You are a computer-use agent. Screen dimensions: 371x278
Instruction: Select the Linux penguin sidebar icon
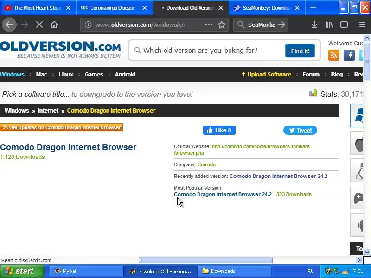pos(357,171)
